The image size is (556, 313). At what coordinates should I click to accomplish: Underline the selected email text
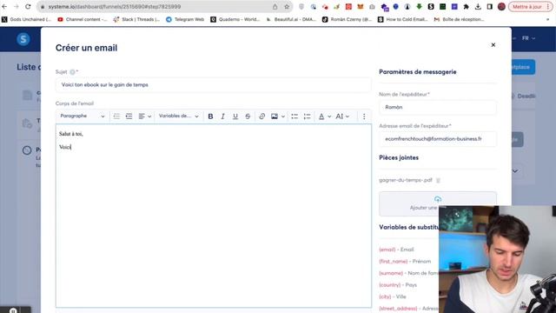[x=235, y=116]
